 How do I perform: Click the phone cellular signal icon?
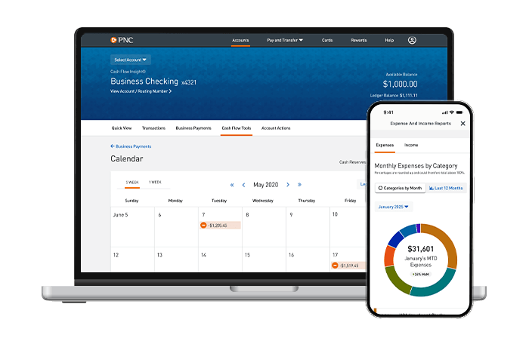click(445, 112)
